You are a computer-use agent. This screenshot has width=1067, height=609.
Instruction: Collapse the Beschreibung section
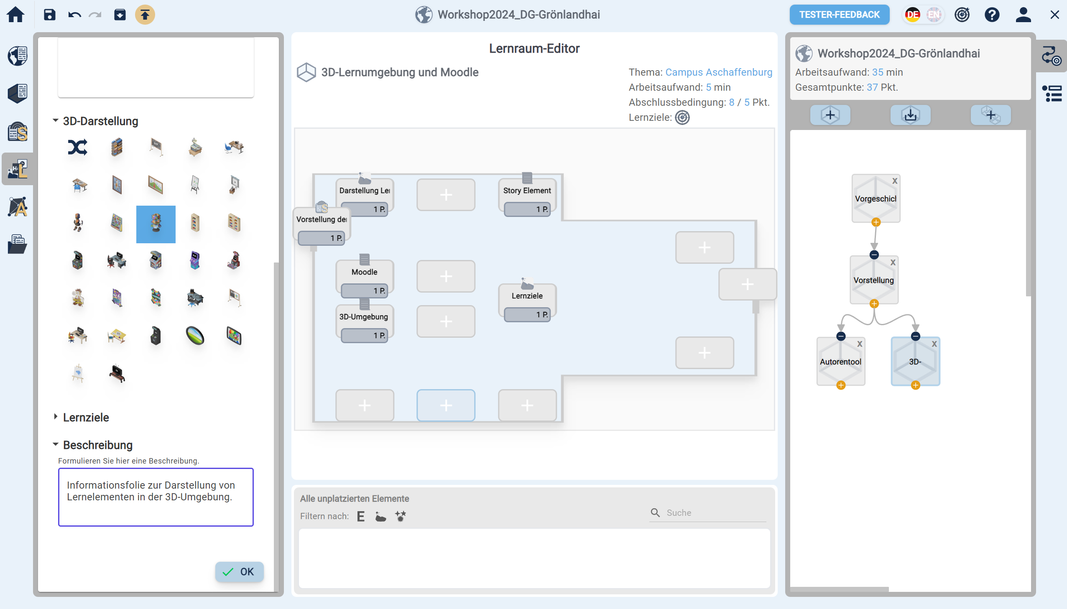coord(55,445)
